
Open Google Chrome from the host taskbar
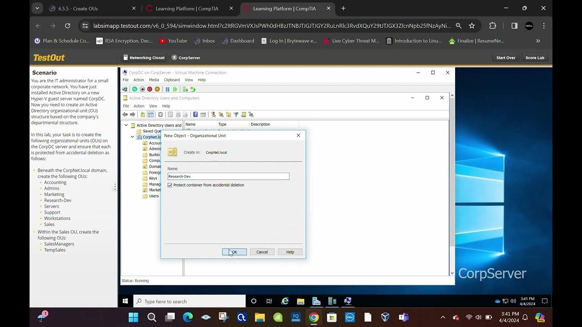pyautogui.click(x=314, y=317)
